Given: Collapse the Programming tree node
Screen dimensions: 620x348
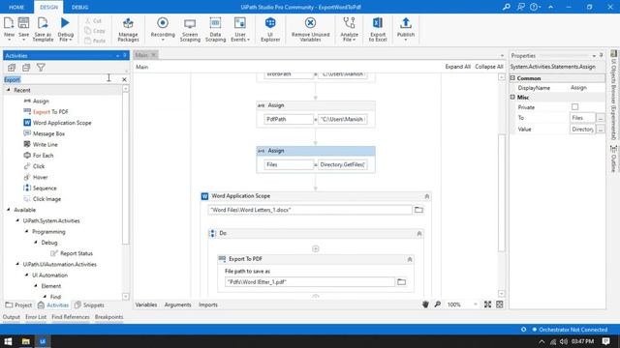Looking at the screenshot, I should pyautogui.click(x=26, y=232).
